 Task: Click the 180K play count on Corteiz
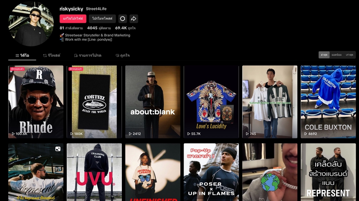[76, 134]
